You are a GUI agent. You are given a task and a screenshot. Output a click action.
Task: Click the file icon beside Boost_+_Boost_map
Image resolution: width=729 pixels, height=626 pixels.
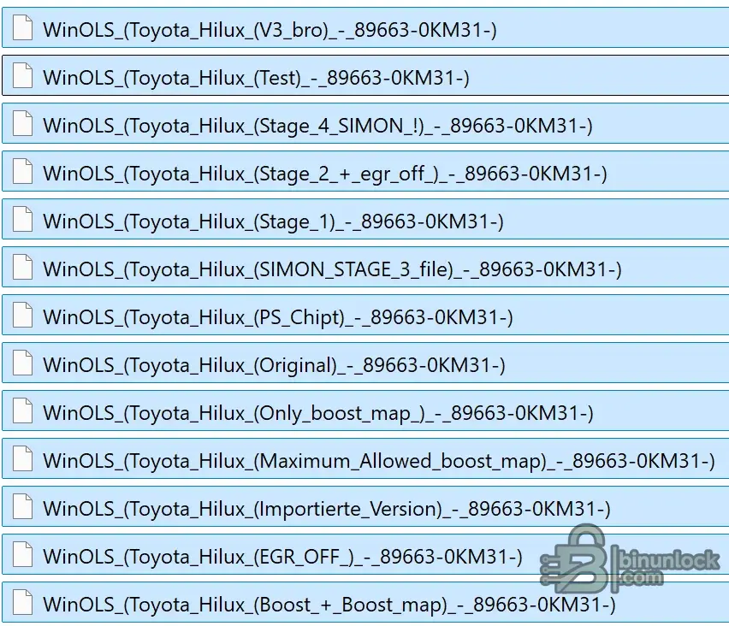click(x=22, y=602)
